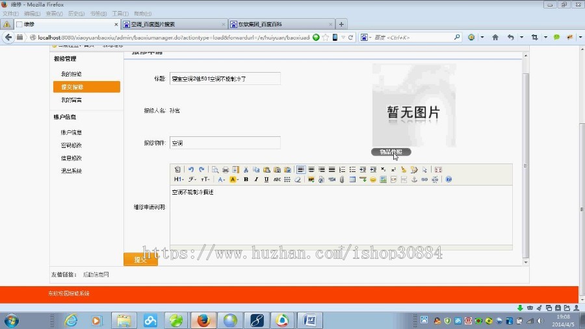585x329 pixels.
Task: Click the print icon in editor
Action: click(226, 169)
